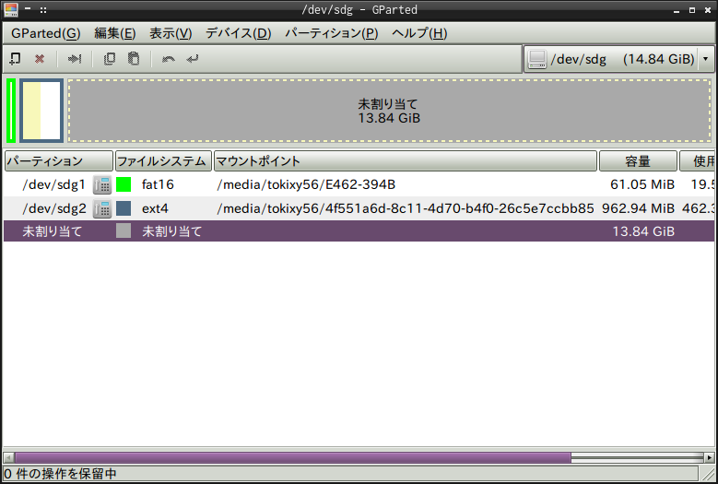Click the 962.94 MiB size value
Screen dimensions: 718x484
(x=638, y=208)
